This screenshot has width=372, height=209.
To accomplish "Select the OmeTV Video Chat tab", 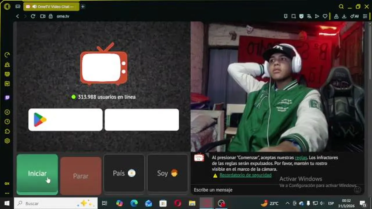I will click(x=51, y=6).
